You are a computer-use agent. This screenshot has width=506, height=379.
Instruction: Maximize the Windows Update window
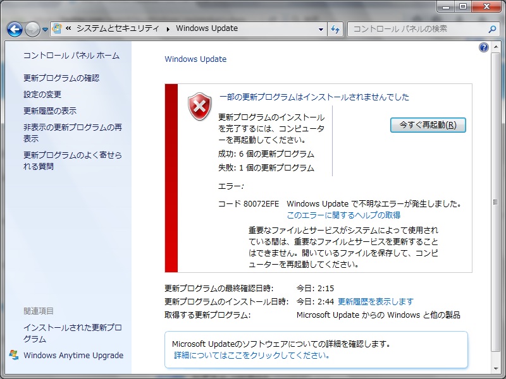coord(463,7)
